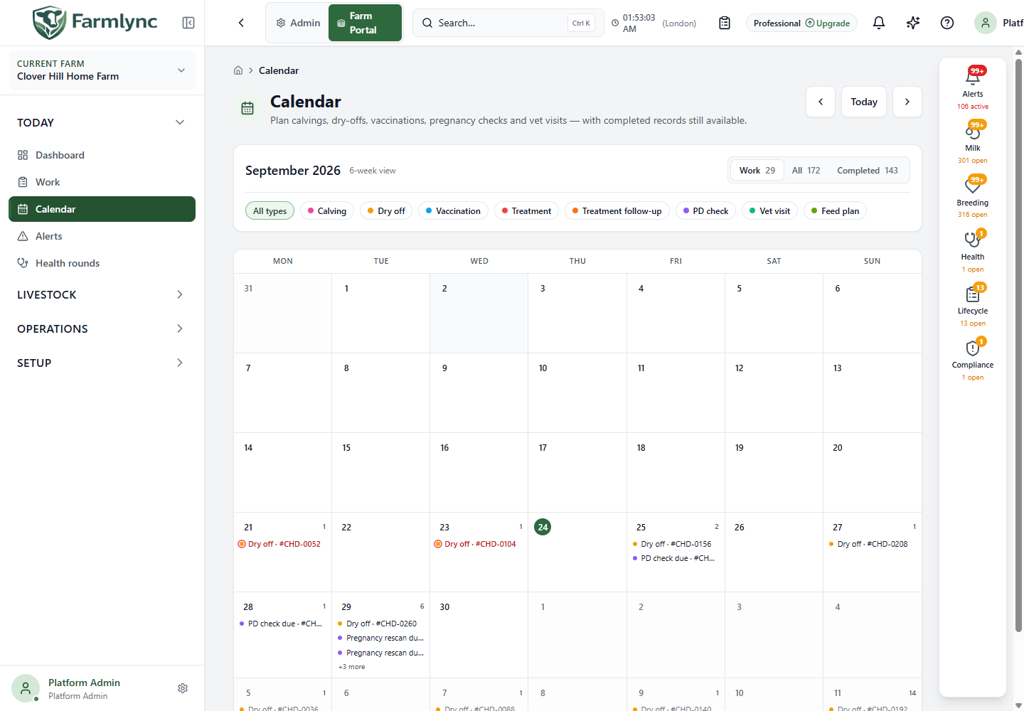The width and height of the screenshot is (1024, 711).
Task: Collapse the TODAY section
Action: 102,122
